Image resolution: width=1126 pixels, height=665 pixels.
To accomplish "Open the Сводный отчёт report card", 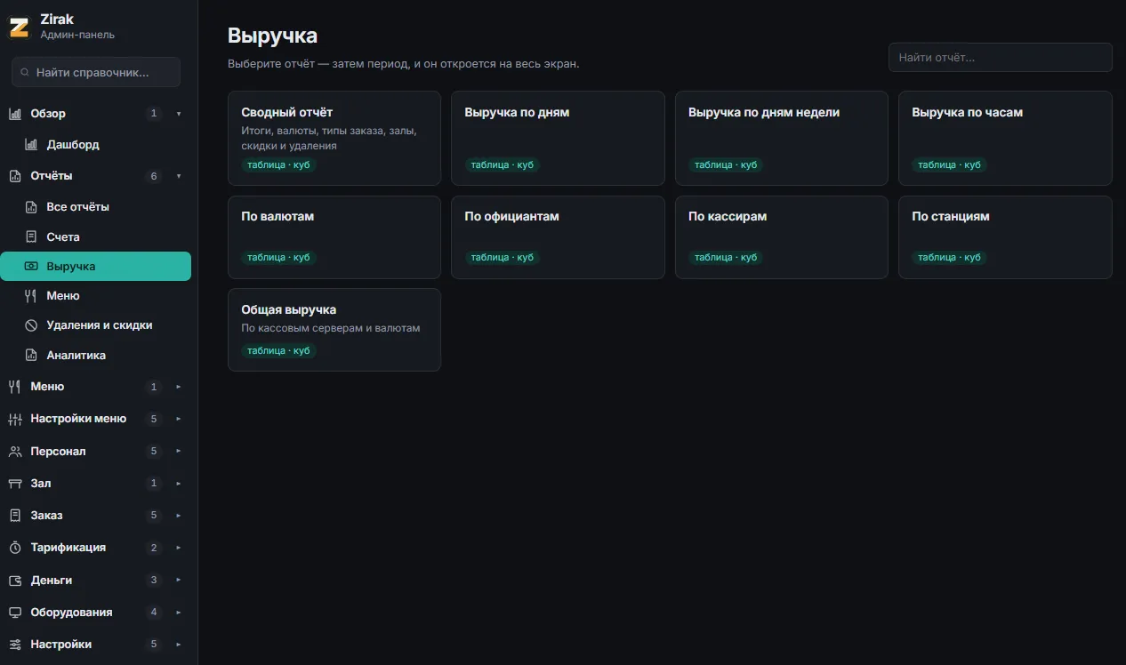I will tap(334, 138).
